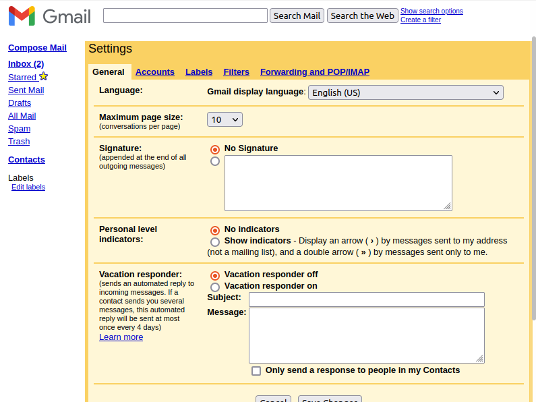Open Forwarding and POP/IMAP tab
The image size is (536, 402).
tap(315, 72)
